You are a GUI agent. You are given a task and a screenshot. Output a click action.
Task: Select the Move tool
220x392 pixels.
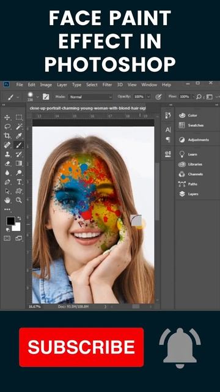click(x=7, y=117)
